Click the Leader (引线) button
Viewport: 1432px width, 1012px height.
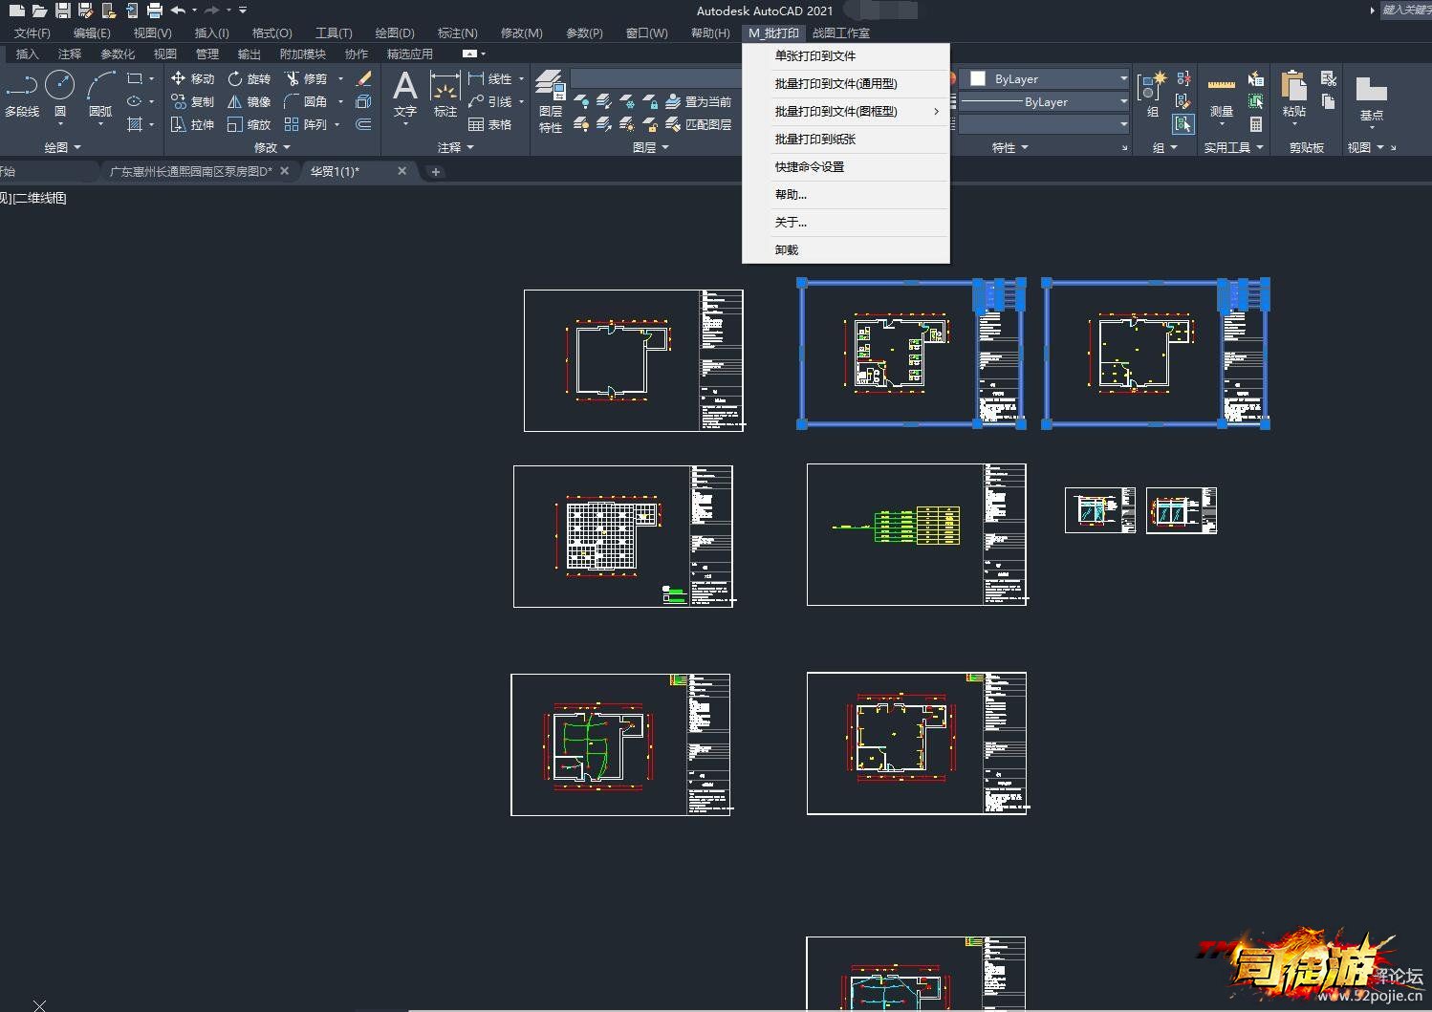(x=489, y=101)
